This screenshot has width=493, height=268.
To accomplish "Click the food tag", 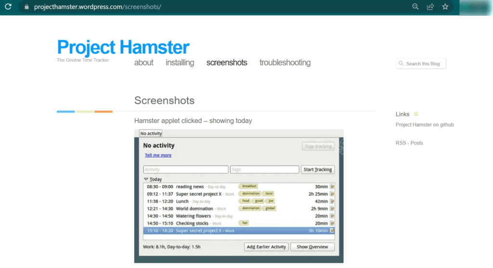I will 245,201.
